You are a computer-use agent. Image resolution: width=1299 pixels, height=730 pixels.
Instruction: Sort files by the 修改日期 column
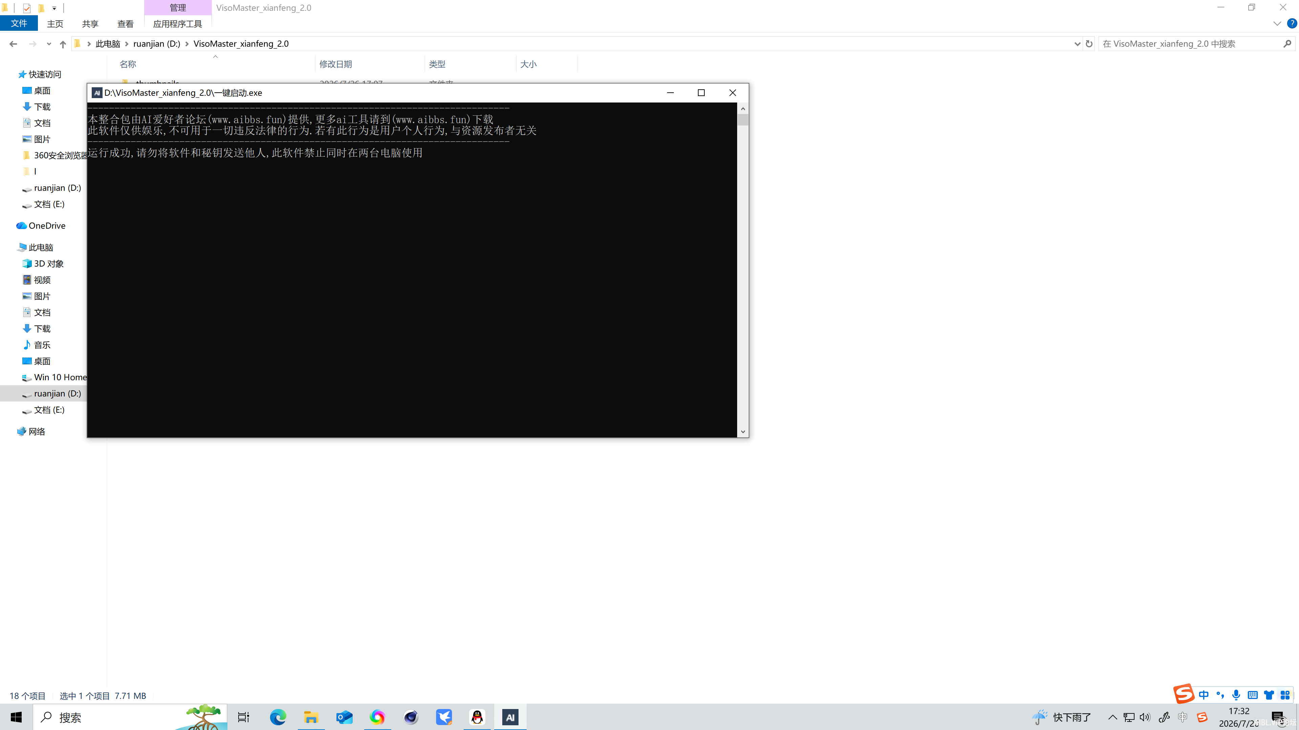point(335,64)
